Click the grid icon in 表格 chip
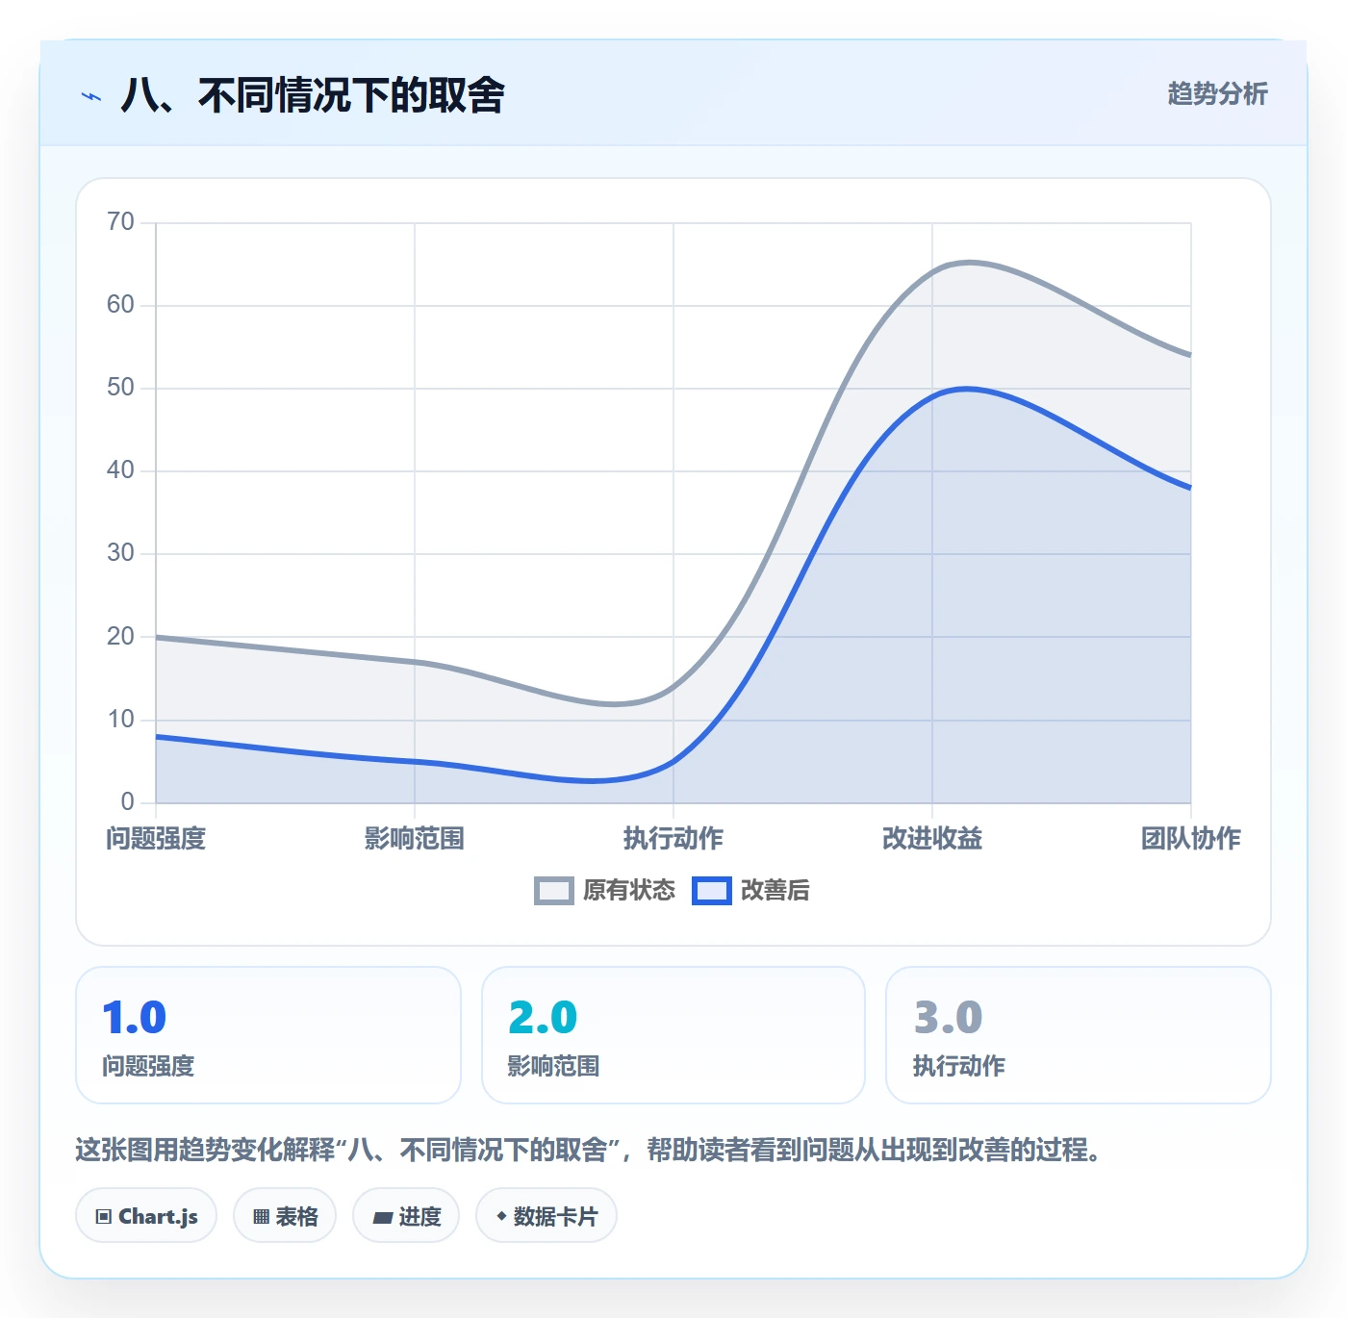The height and width of the screenshot is (1318, 1347). point(261,1217)
